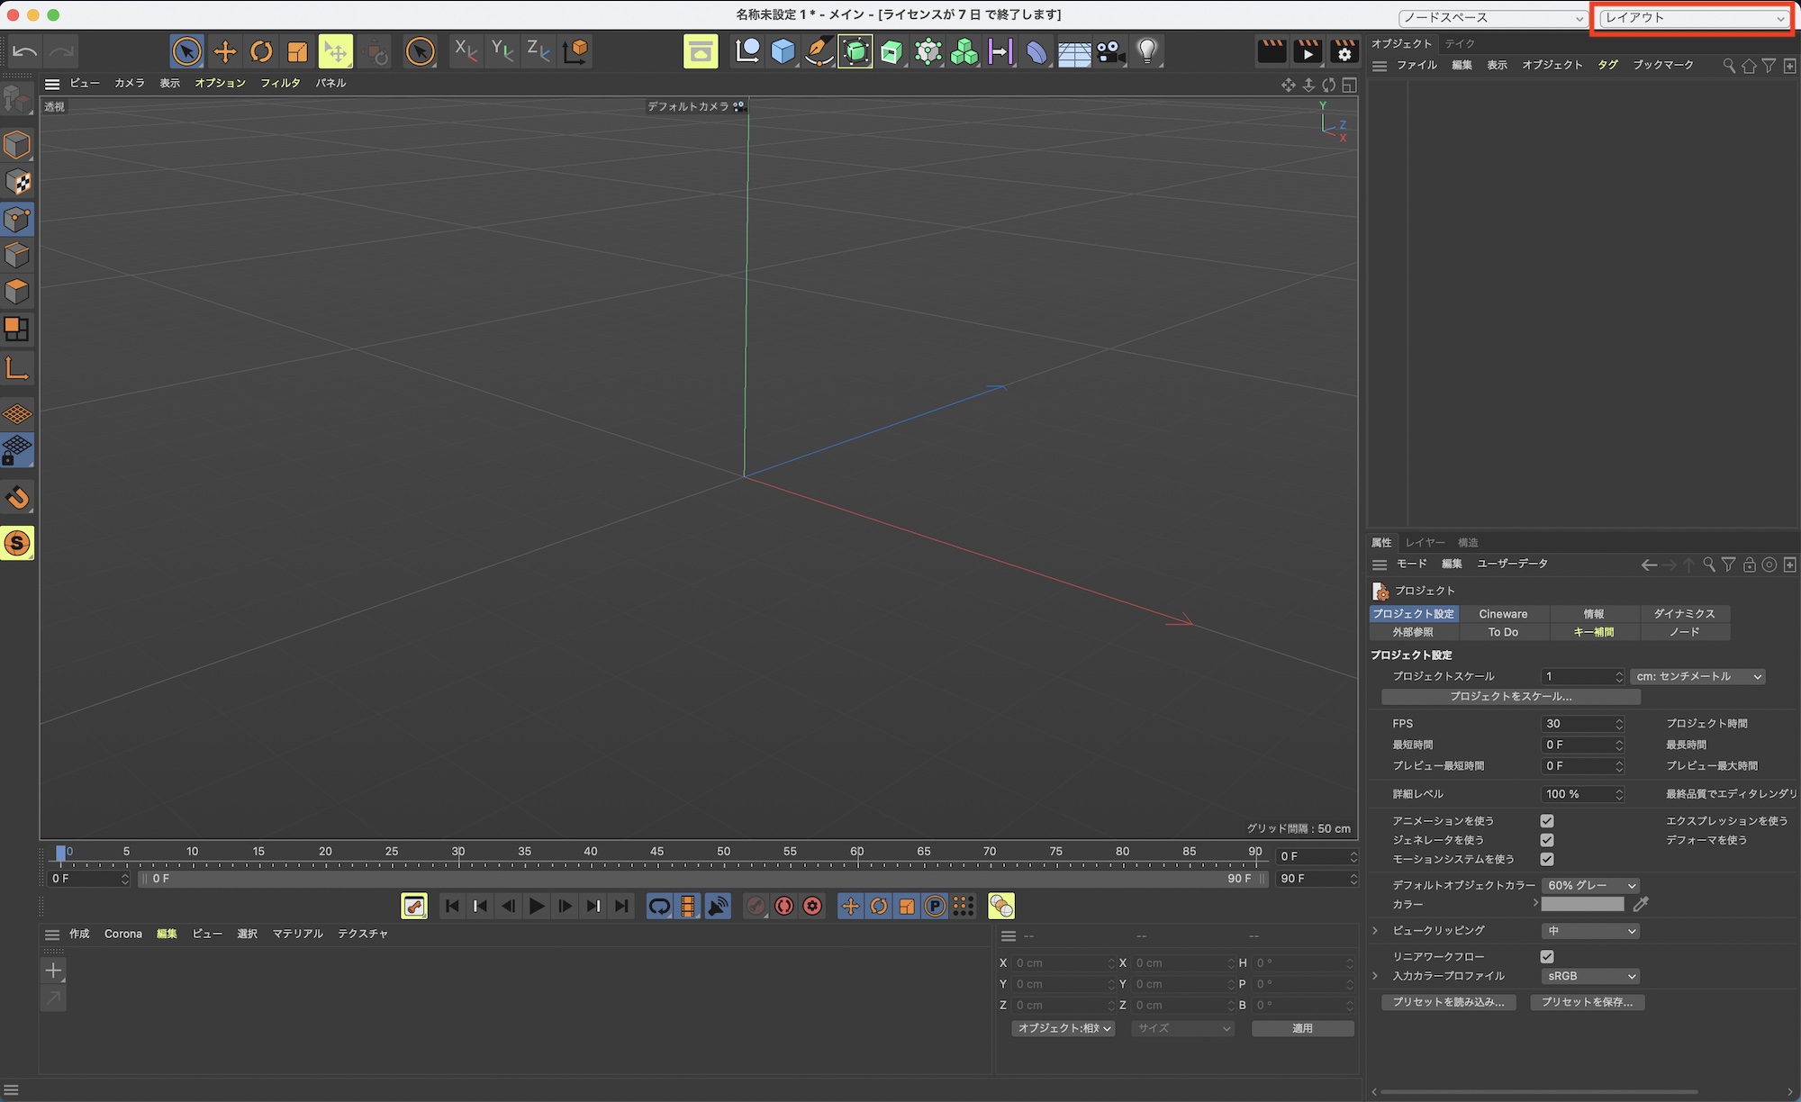
Task: Open the 60% グレー default object color dropdown
Action: 1590,885
